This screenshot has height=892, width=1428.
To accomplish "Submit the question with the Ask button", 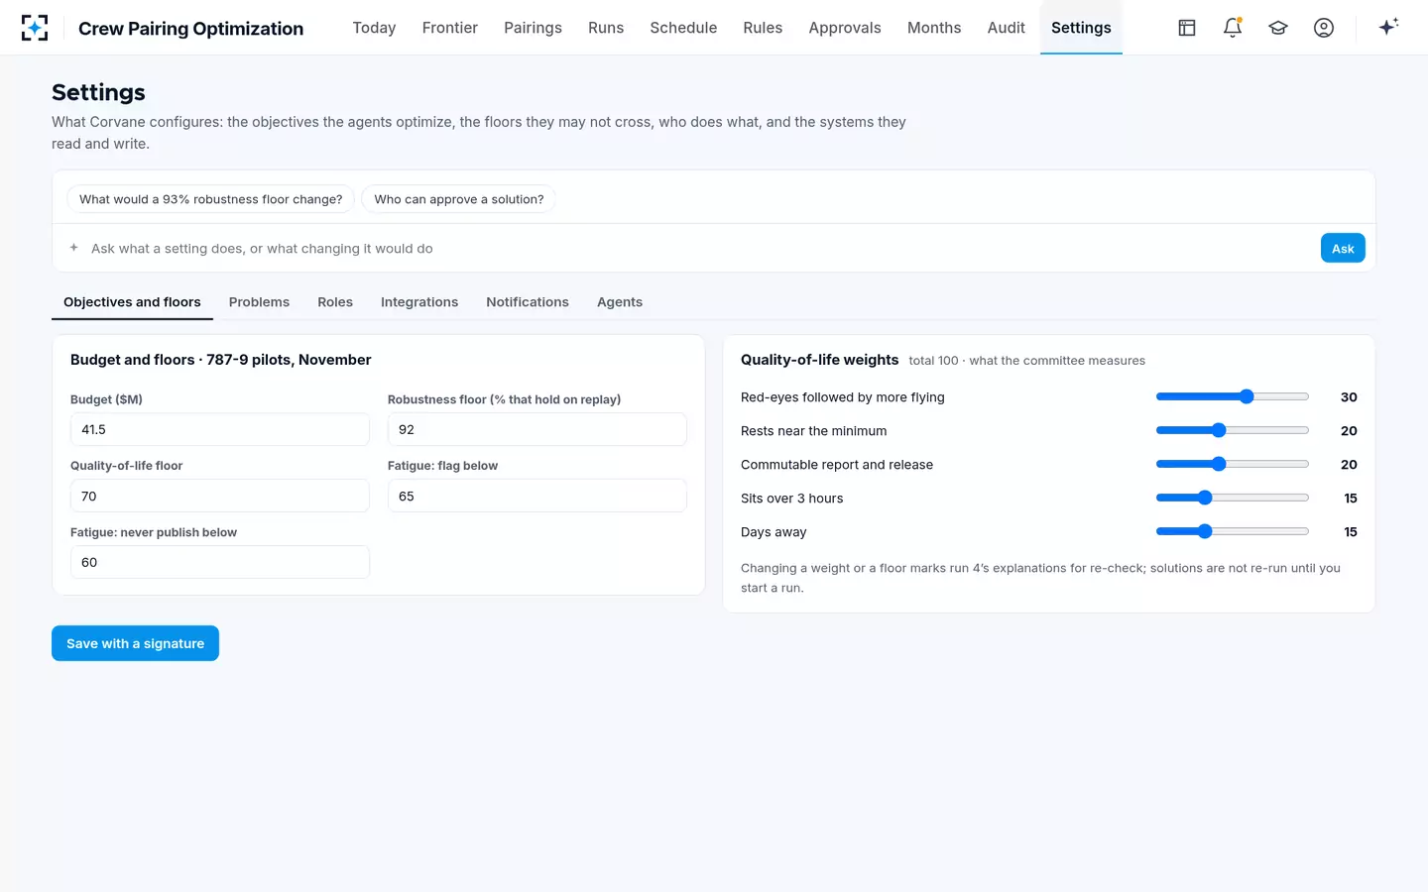I will 1343,248.
